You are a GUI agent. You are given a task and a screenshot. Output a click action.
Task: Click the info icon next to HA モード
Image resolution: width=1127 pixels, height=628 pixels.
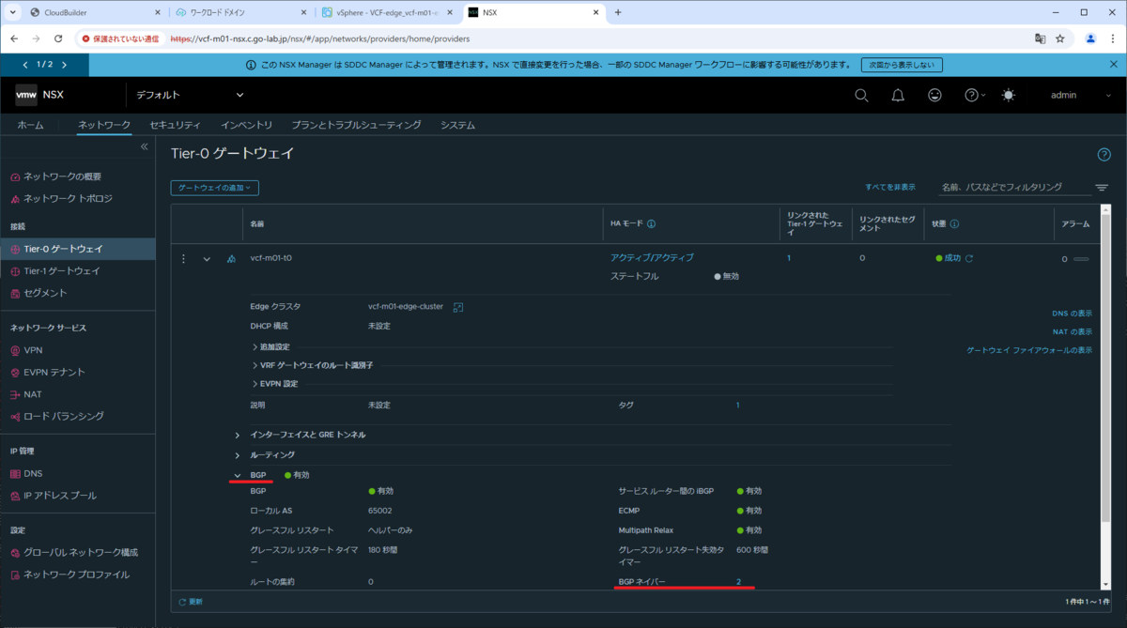[x=651, y=224]
